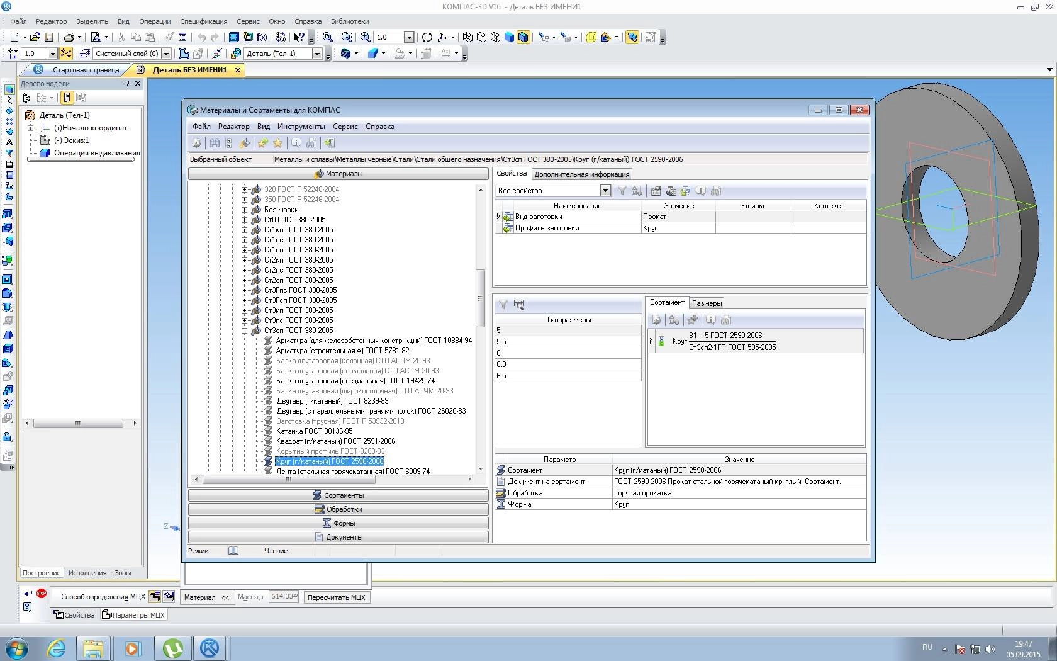Click the binoculars search icon in materials window
1057x661 pixels.
coord(215,143)
